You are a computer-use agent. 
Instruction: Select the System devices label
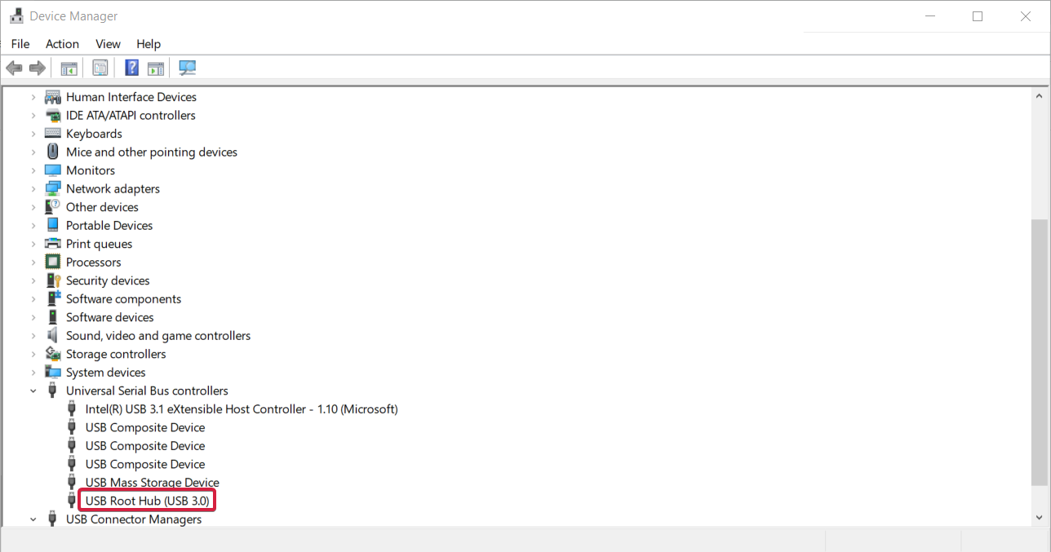coord(106,373)
